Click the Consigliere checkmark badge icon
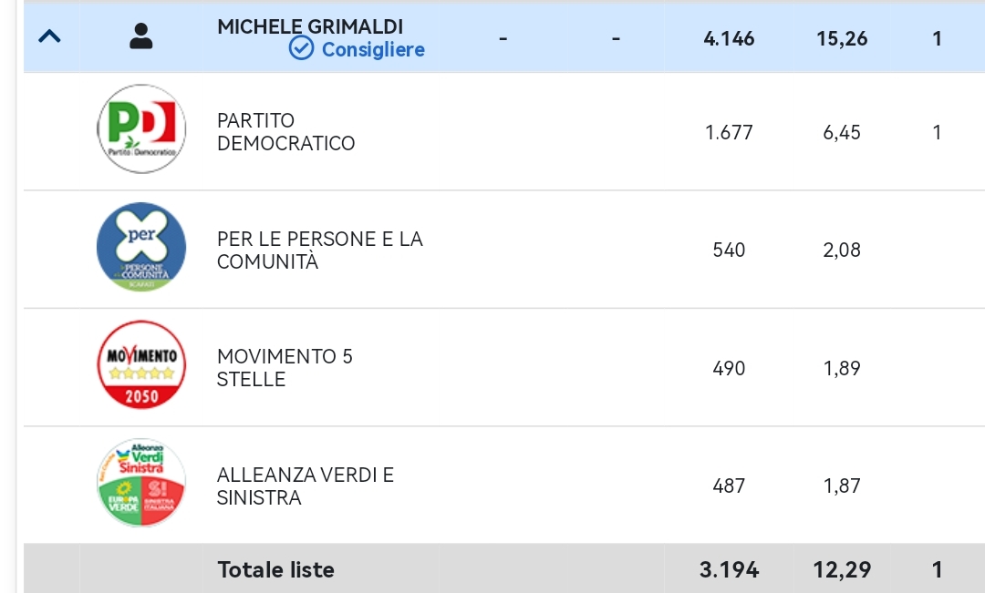The height and width of the screenshot is (593, 985). [x=302, y=48]
